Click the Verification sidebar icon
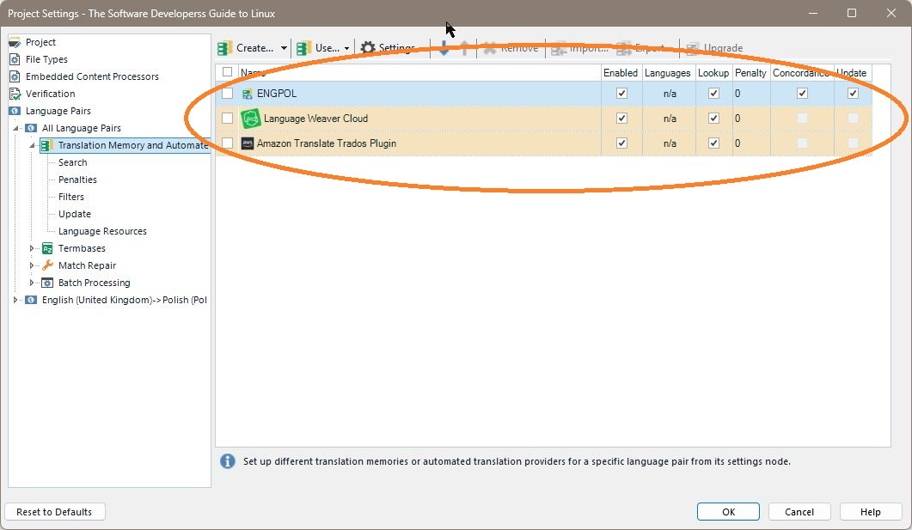The width and height of the screenshot is (912, 530). (x=15, y=94)
